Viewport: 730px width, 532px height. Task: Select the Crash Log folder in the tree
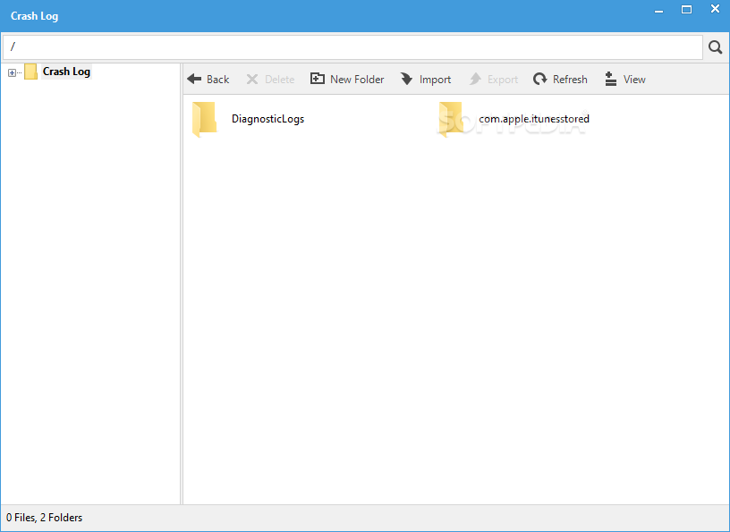(66, 72)
